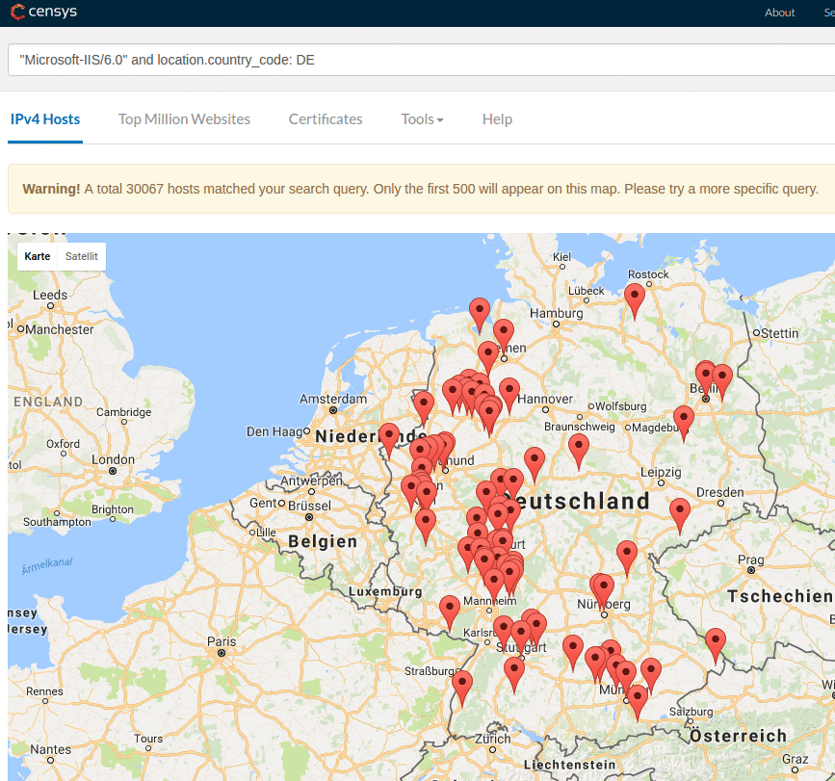Select the lone pin northeast of Nürnberg
835x781 pixels.
click(627, 558)
